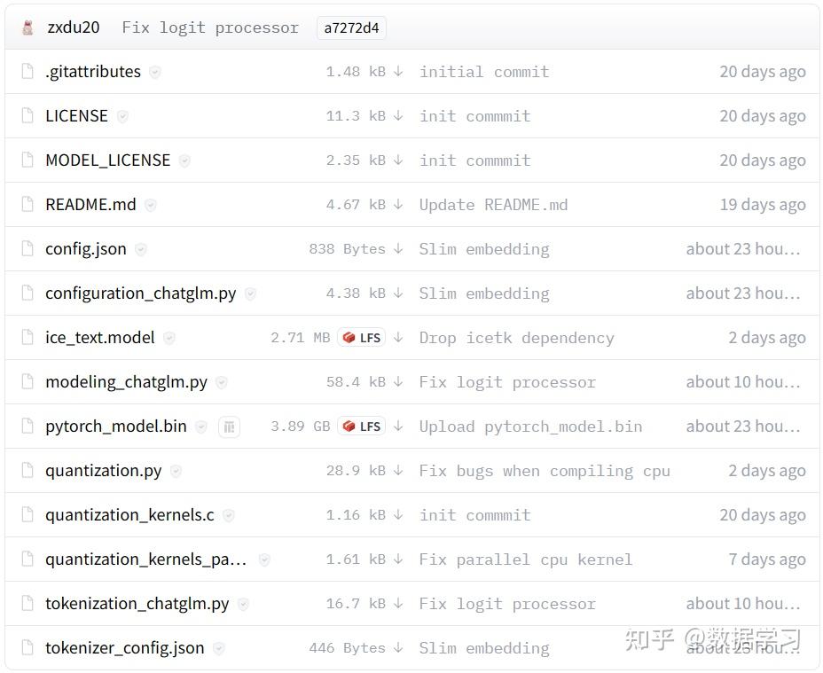Click the LFS badge on pytorch_model.bin
This screenshot has width=823, height=673.
[x=361, y=426]
